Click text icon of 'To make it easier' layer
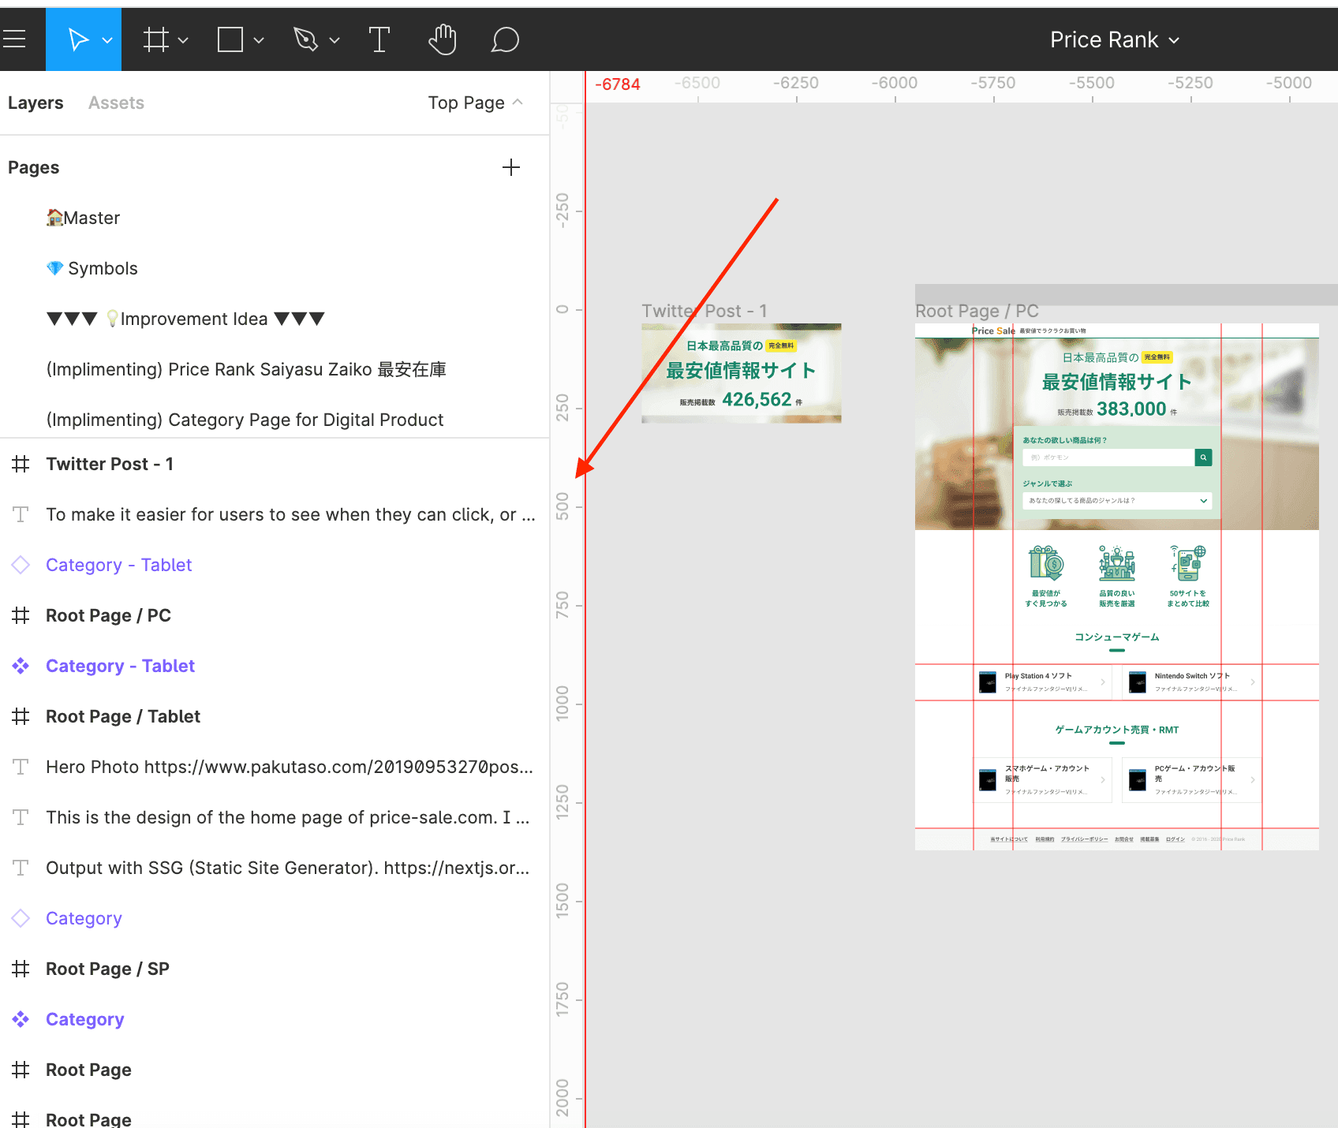1338x1128 pixels. pyautogui.click(x=21, y=514)
